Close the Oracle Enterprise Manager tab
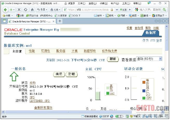This screenshot has height=120, width=171. click(x=53, y=21)
